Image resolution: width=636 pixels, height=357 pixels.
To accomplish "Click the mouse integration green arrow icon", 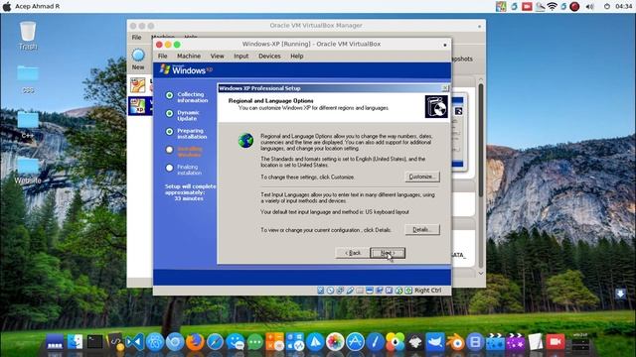I will (x=398, y=291).
